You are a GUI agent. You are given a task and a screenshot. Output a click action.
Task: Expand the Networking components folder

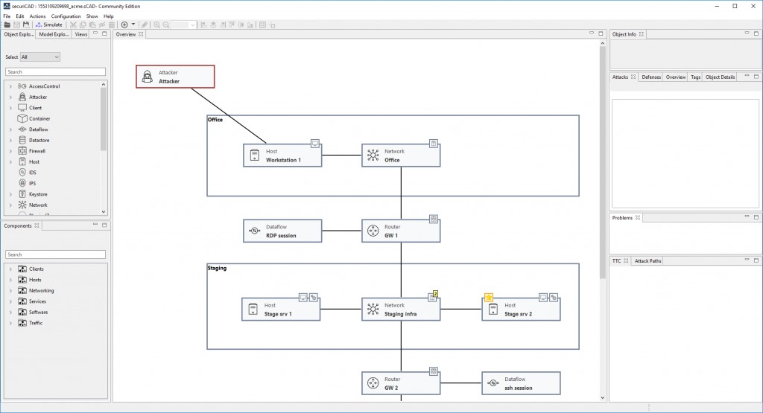(x=10, y=290)
